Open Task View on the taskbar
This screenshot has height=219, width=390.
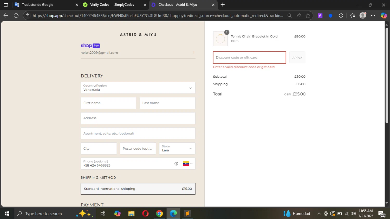coord(103,214)
